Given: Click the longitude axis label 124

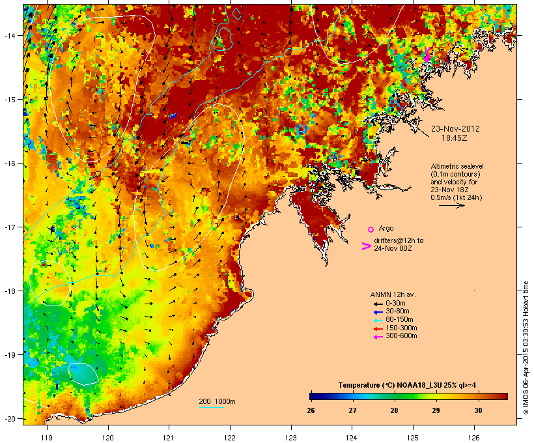Looking at the screenshot, I should pos(352,438).
